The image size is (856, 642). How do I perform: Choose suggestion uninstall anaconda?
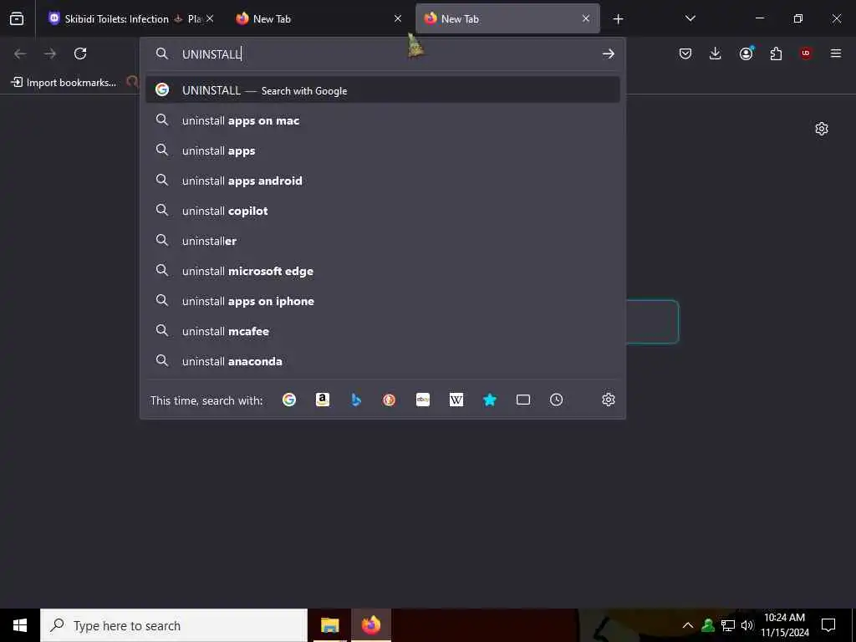pos(382,361)
